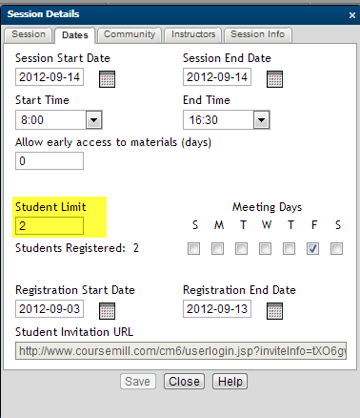Check the Sunday meeting day box
This screenshot has width=360, height=418.
pyautogui.click(x=193, y=249)
